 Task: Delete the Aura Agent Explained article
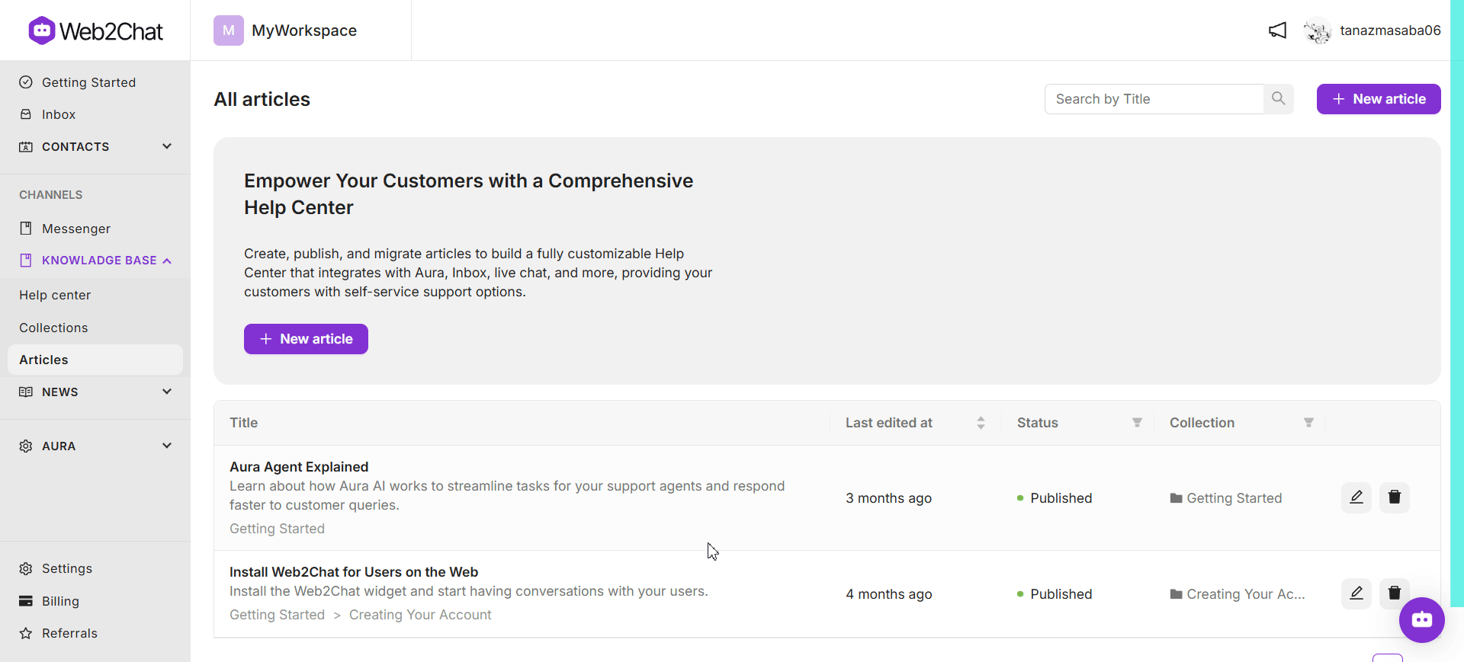[1395, 497]
